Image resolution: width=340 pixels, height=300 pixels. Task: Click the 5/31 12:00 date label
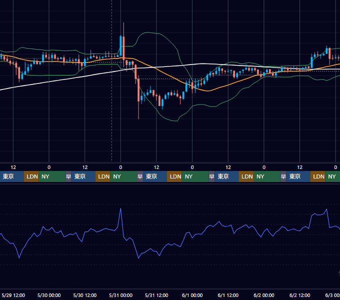(156, 295)
